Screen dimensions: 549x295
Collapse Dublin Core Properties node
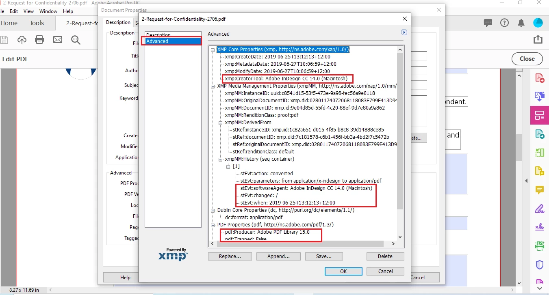coord(213,210)
